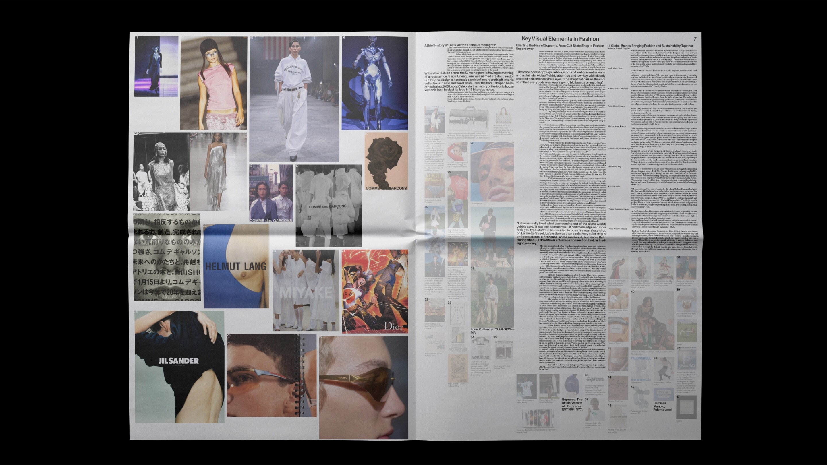The height and width of the screenshot is (465, 827).
Task: Click the 'Key Visual Elements in Fashion' title
Action: (560, 39)
